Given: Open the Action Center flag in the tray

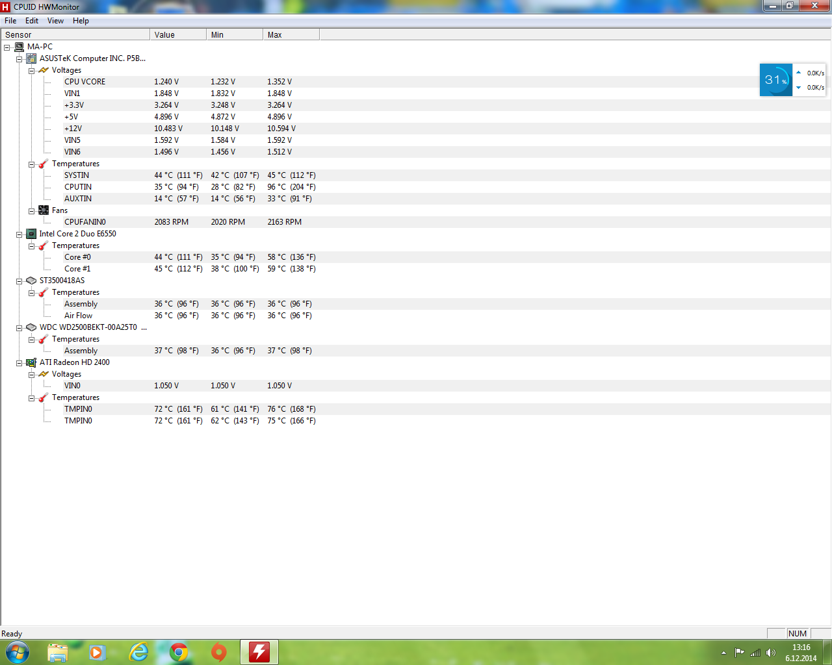Looking at the screenshot, I should click(740, 653).
